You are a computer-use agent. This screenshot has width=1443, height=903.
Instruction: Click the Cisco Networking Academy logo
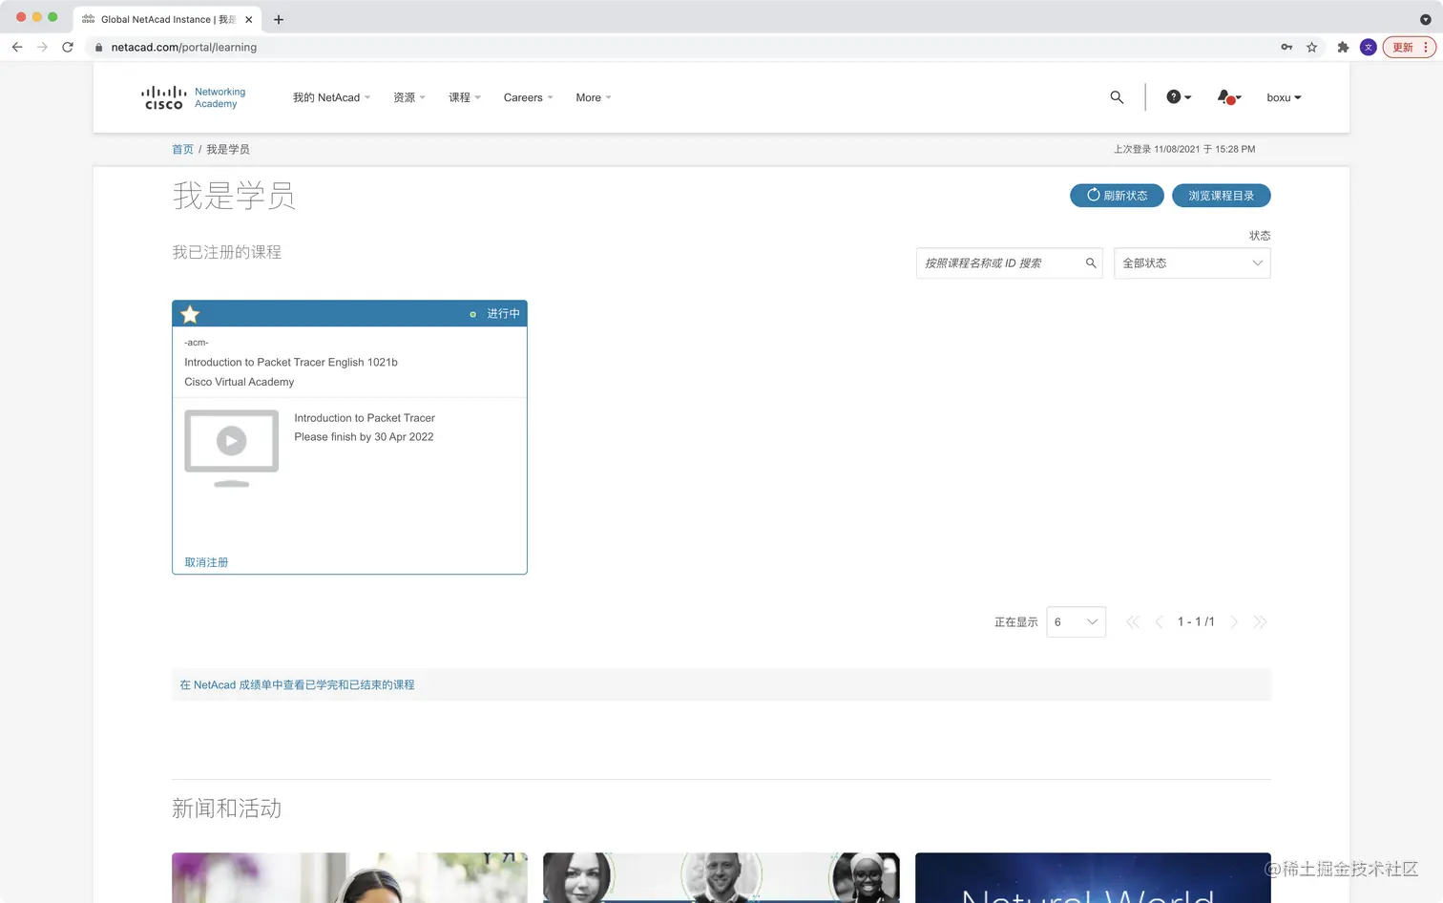[x=193, y=97]
